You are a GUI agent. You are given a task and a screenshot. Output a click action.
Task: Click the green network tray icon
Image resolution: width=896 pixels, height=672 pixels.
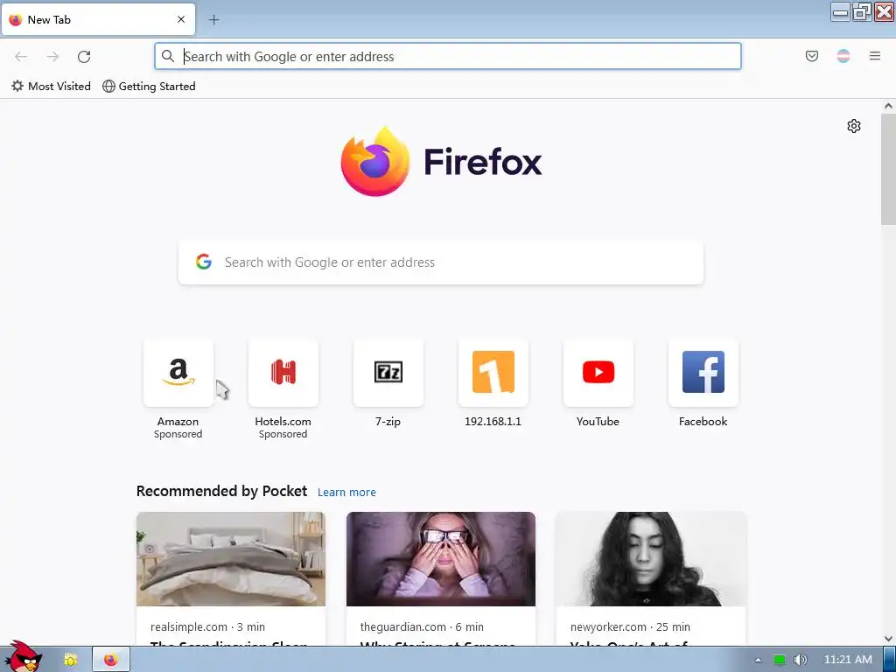tap(780, 660)
